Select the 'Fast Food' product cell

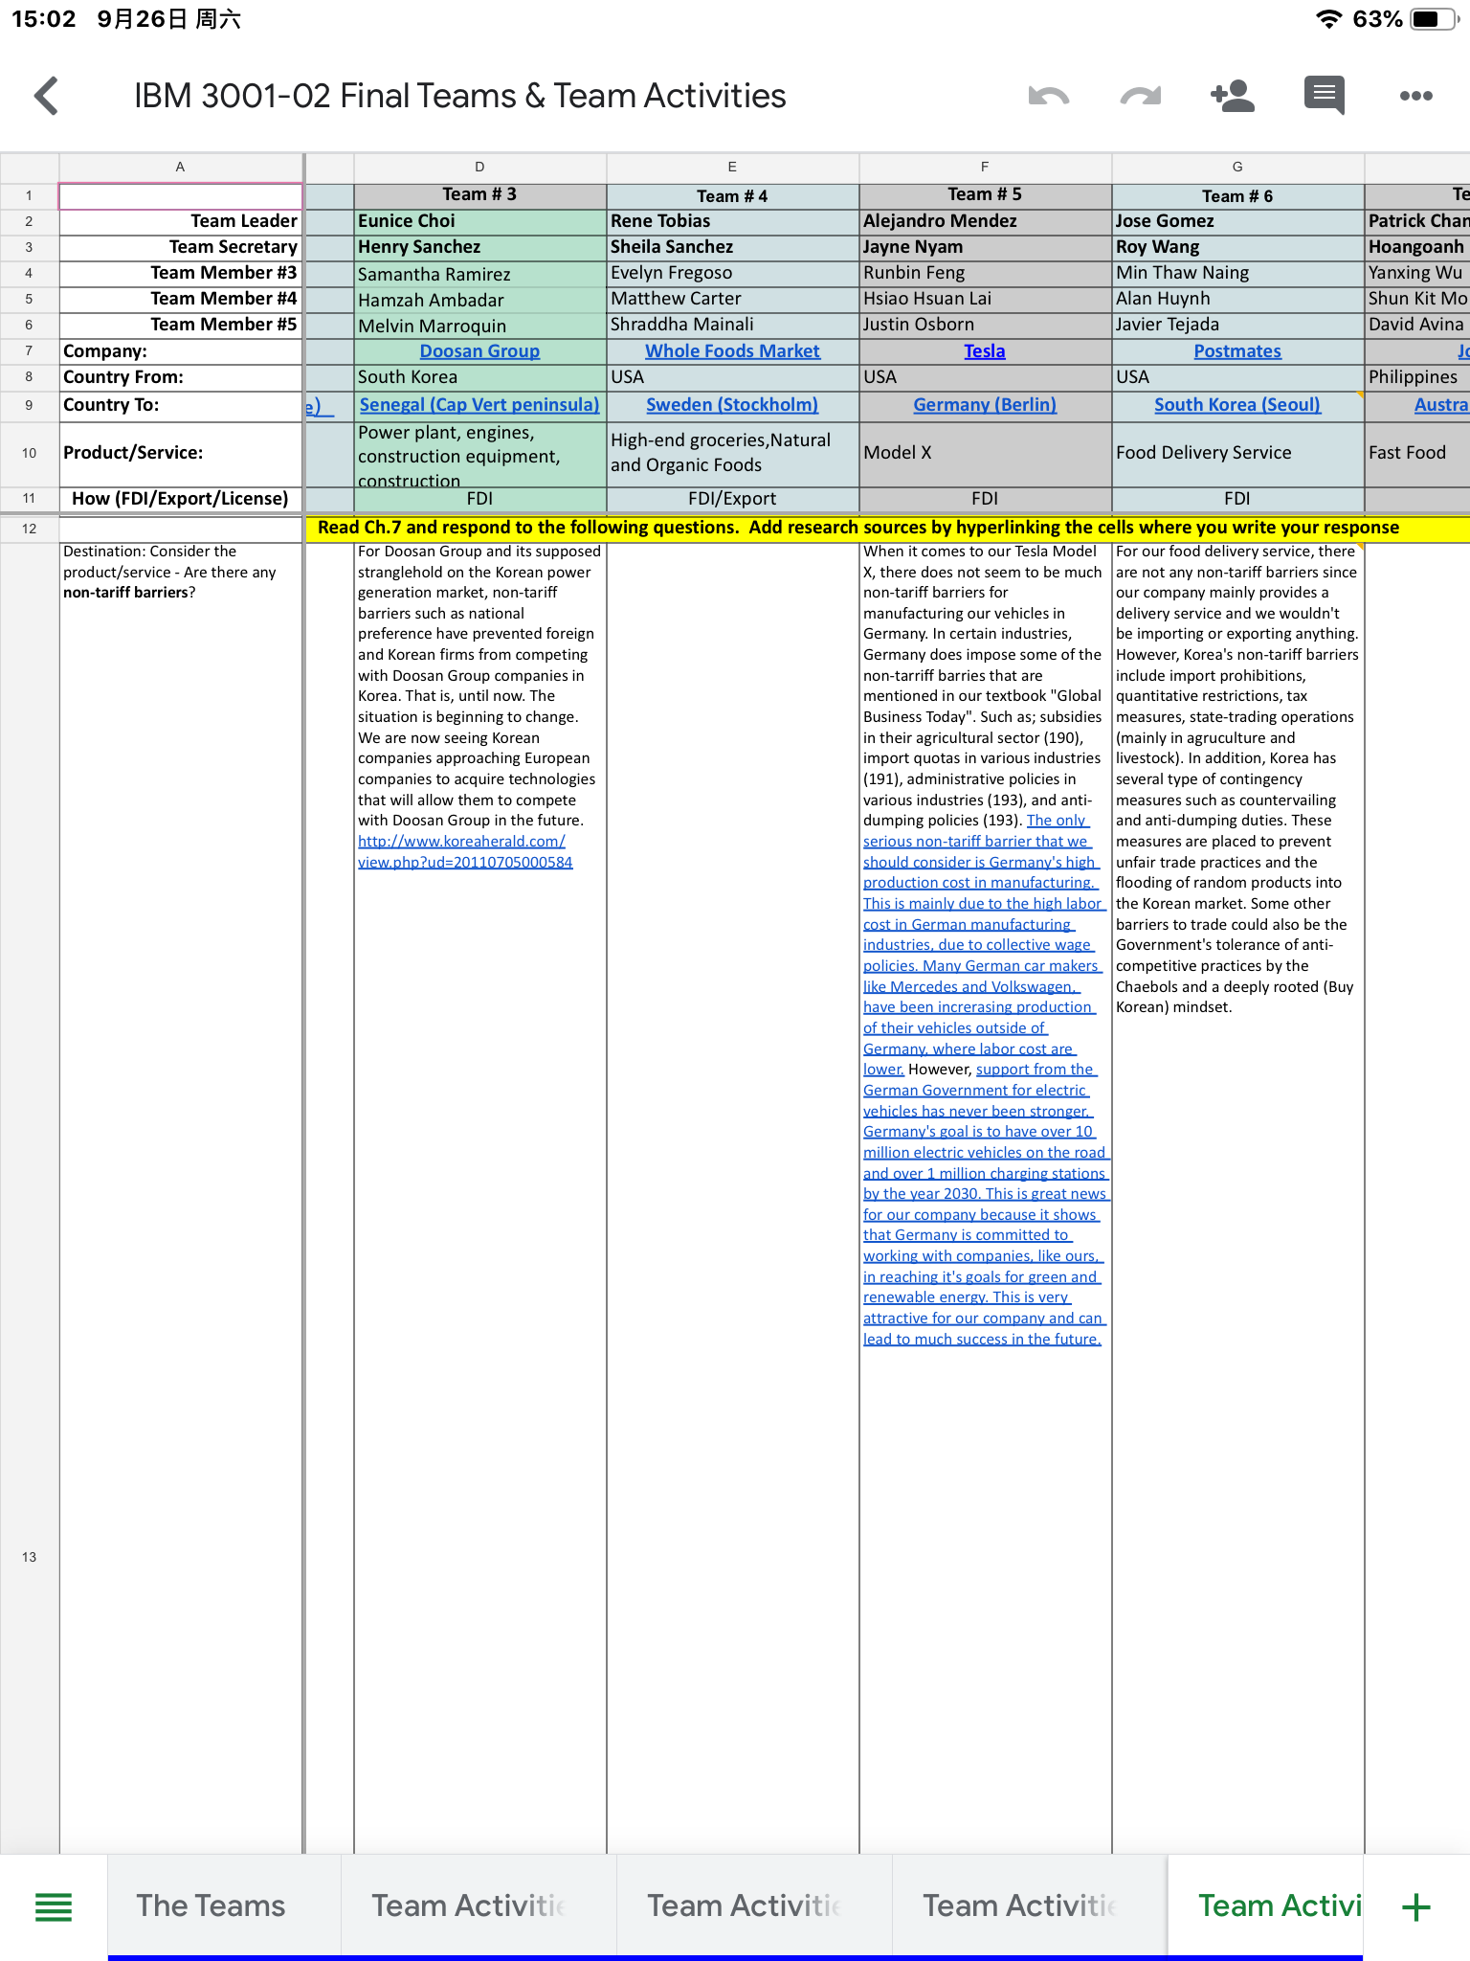pyautogui.click(x=1417, y=453)
